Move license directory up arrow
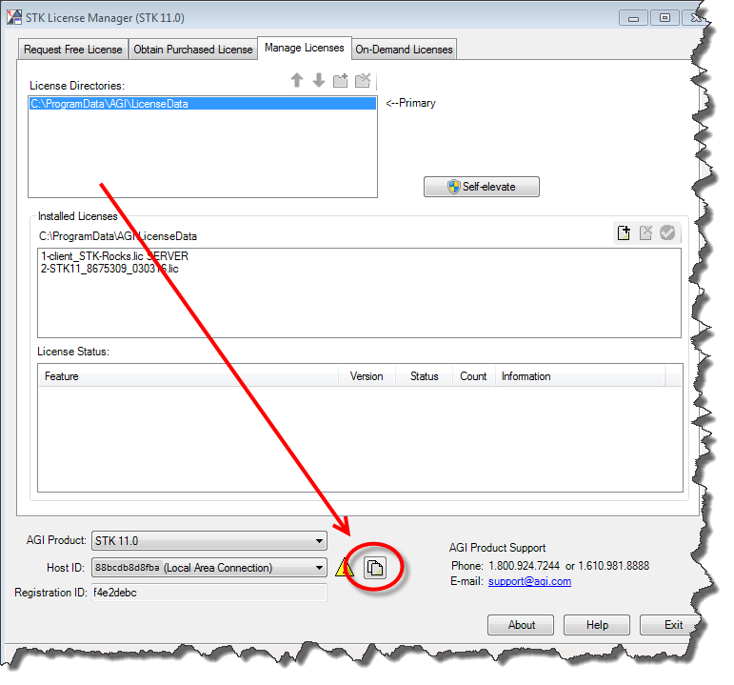 click(297, 80)
